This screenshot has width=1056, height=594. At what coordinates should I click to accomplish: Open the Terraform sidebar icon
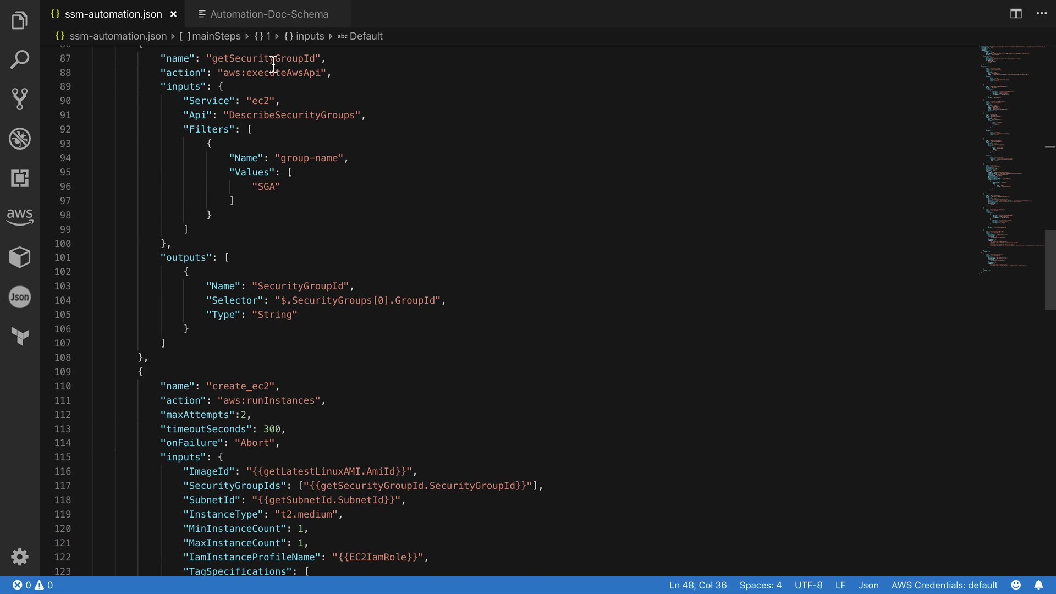tap(20, 336)
